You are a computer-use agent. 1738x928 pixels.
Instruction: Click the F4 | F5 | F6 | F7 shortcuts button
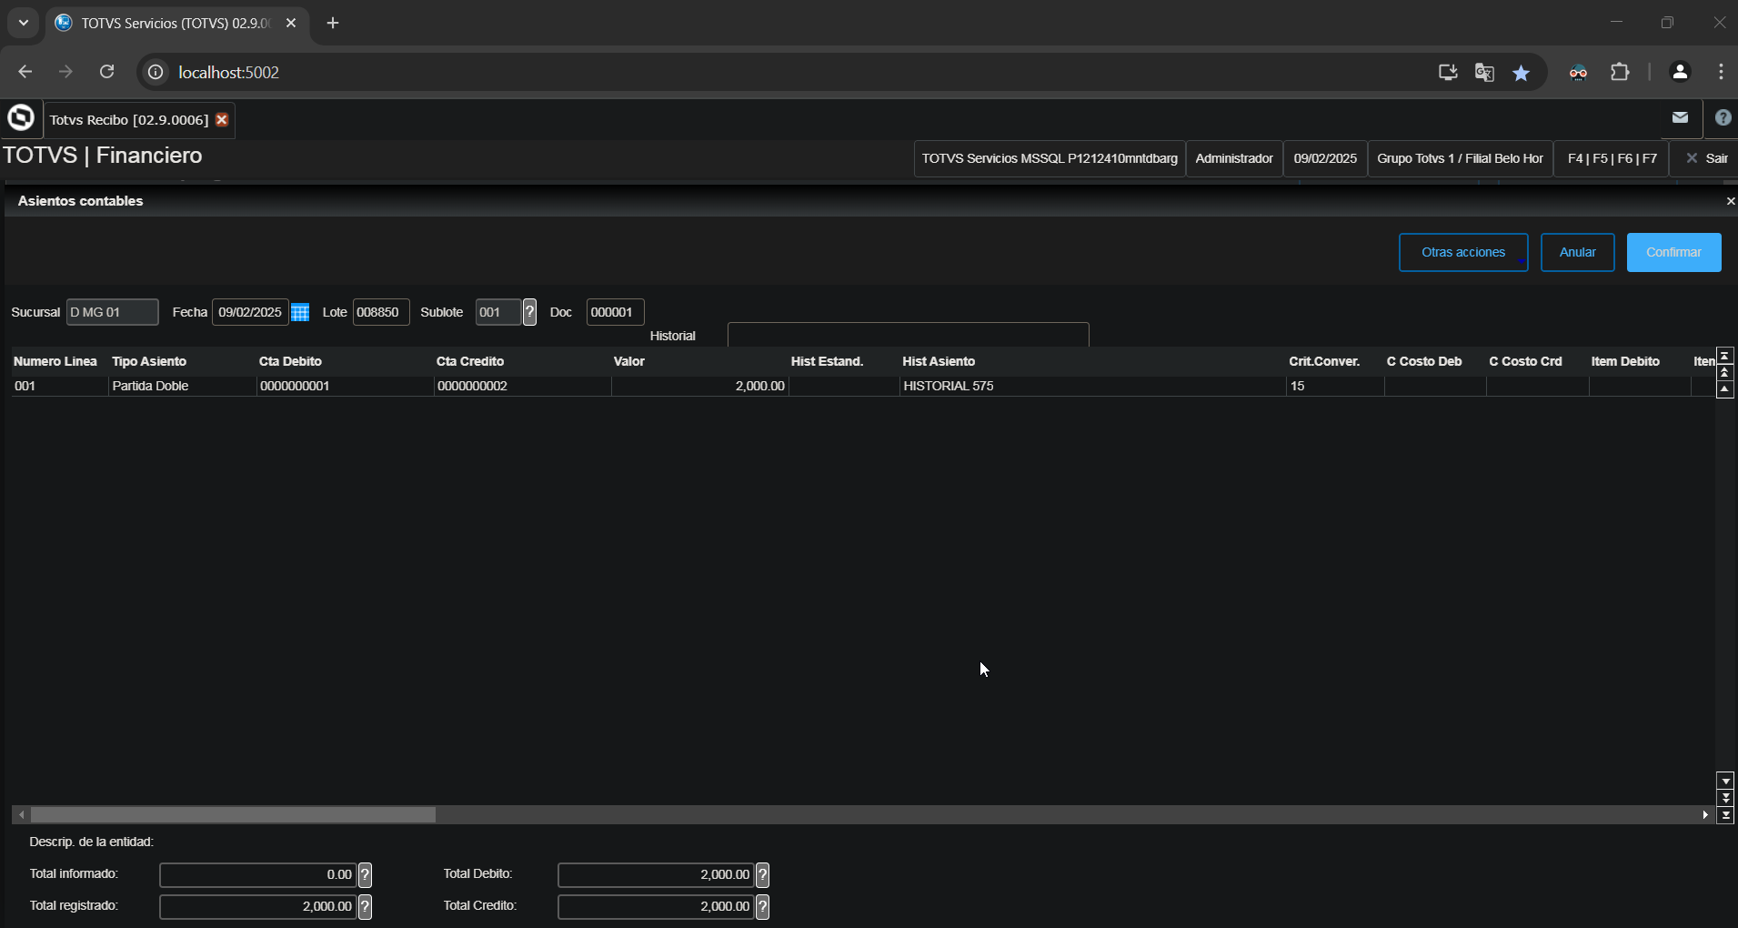[1612, 158]
